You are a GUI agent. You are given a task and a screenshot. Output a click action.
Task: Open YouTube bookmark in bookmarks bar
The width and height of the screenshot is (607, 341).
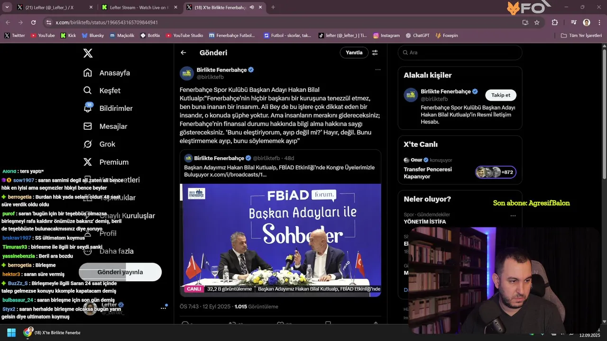pos(43,36)
